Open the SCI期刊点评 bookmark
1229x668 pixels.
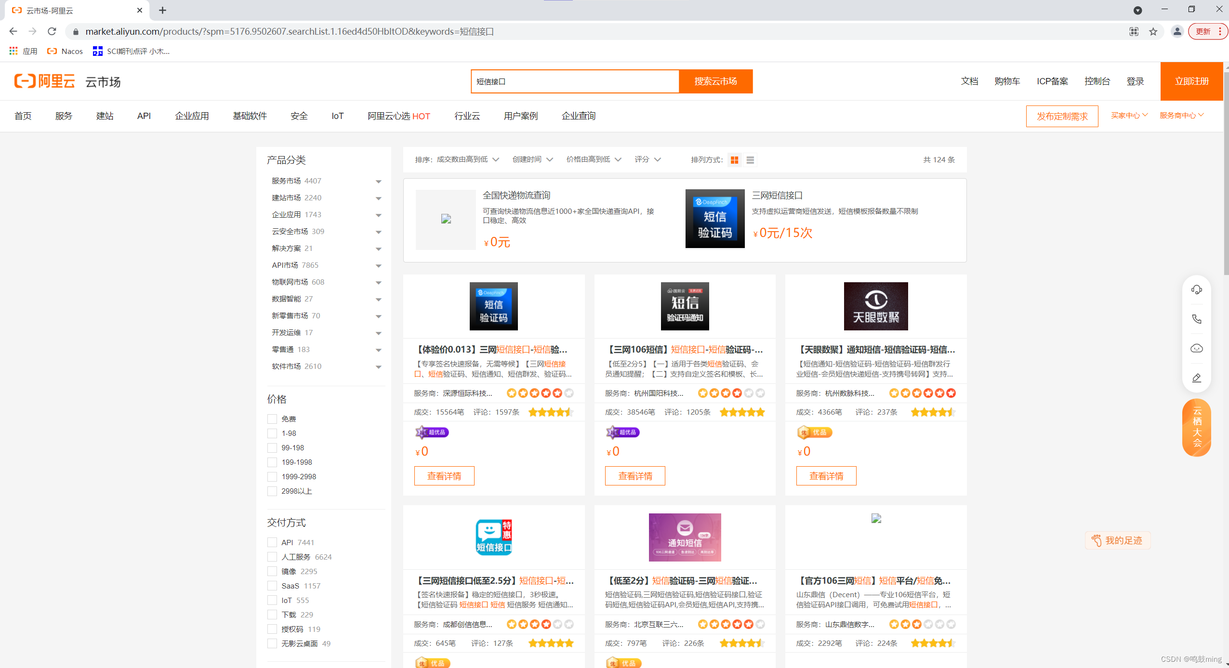coord(131,51)
